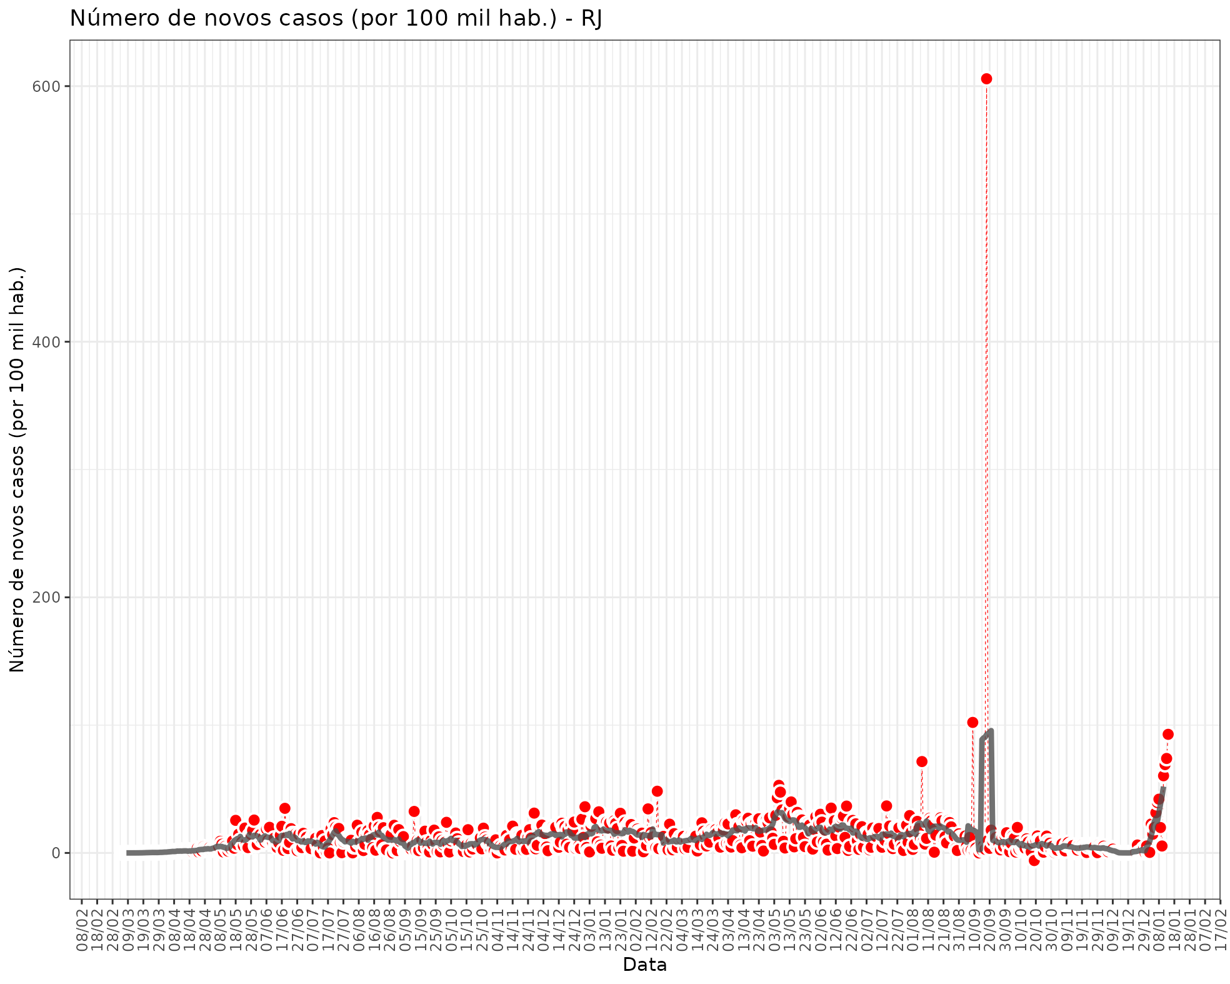Click the x-axis date label 03/01
This screenshot has width=1230, height=984.
[590, 930]
